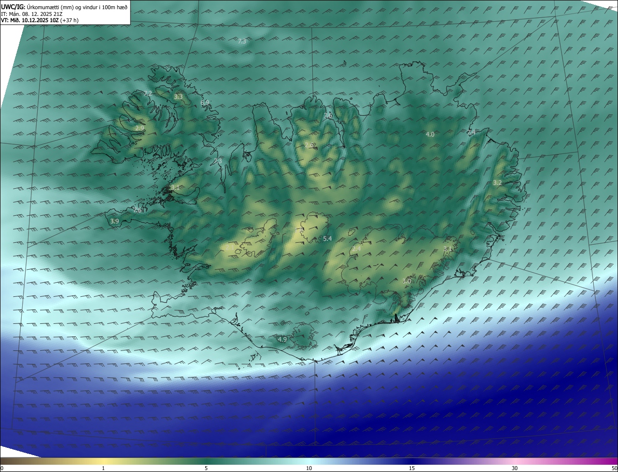
Task: Click the 7.4 value label
Action: tap(471, 132)
